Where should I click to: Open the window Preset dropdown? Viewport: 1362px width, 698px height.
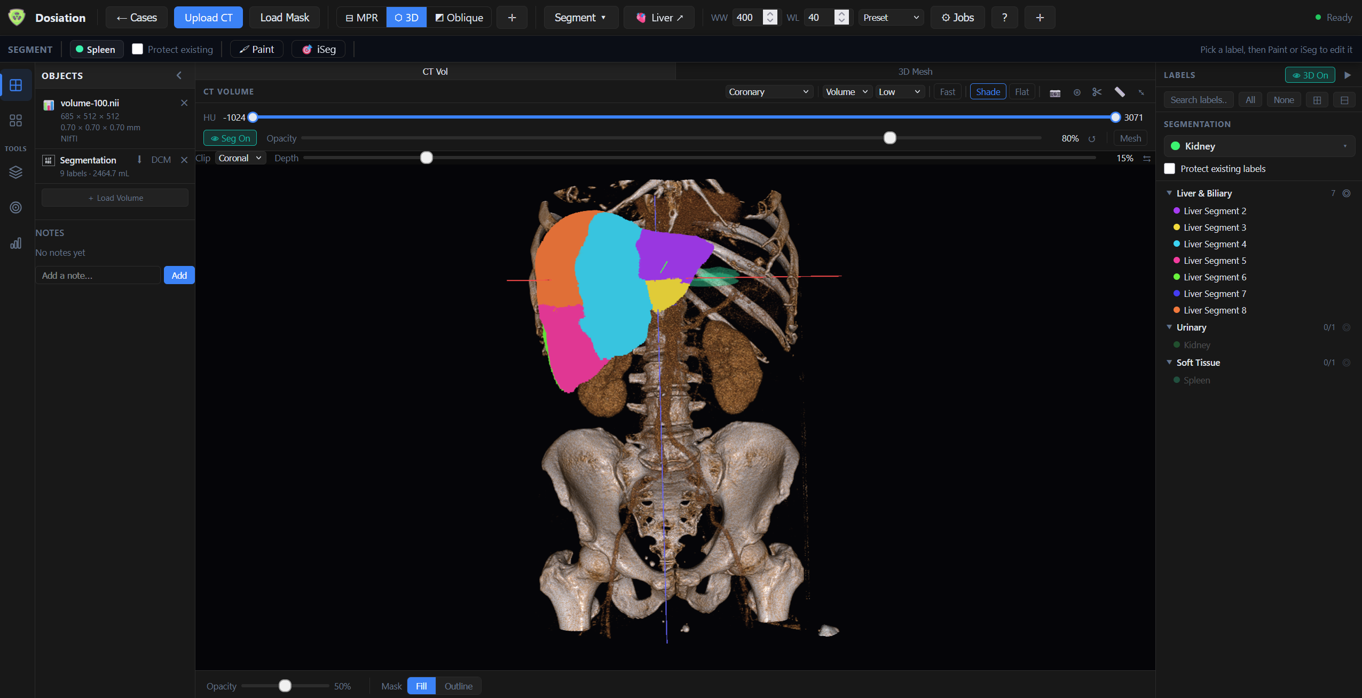(x=891, y=18)
